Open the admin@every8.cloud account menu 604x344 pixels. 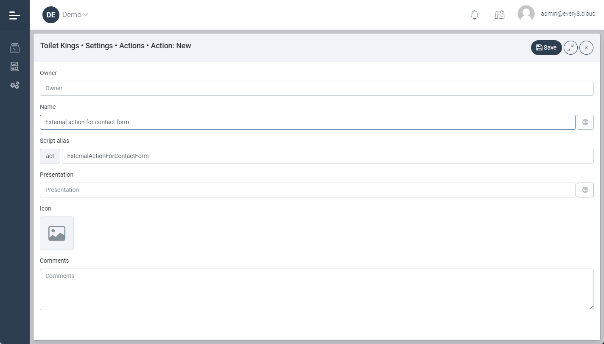click(x=568, y=14)
